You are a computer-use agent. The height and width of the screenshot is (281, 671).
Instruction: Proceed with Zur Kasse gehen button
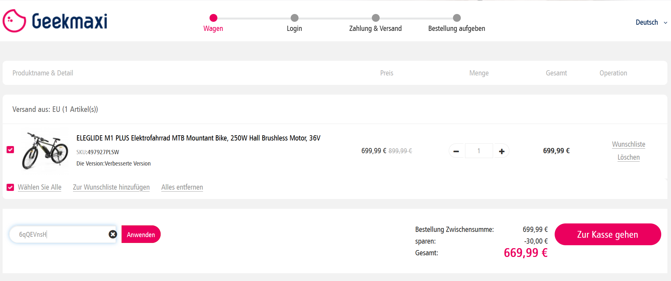(x=608, y=234)
